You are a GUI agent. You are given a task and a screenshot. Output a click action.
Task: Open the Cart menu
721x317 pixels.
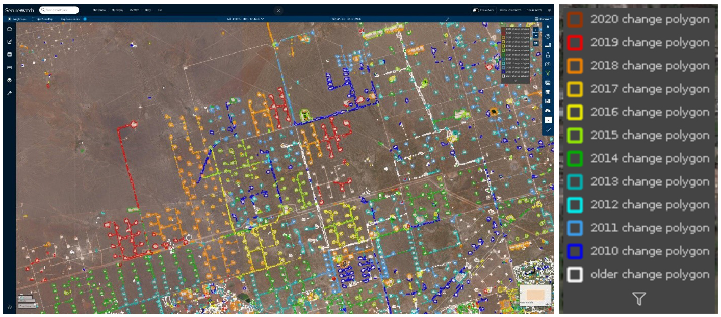[160, 10]
